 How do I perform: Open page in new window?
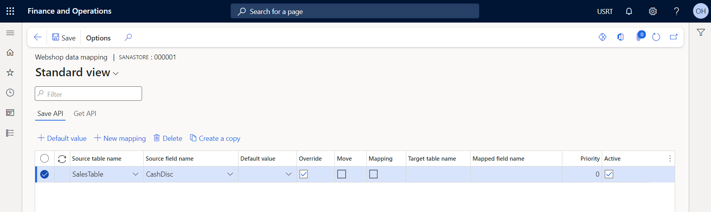coord(674,37)
